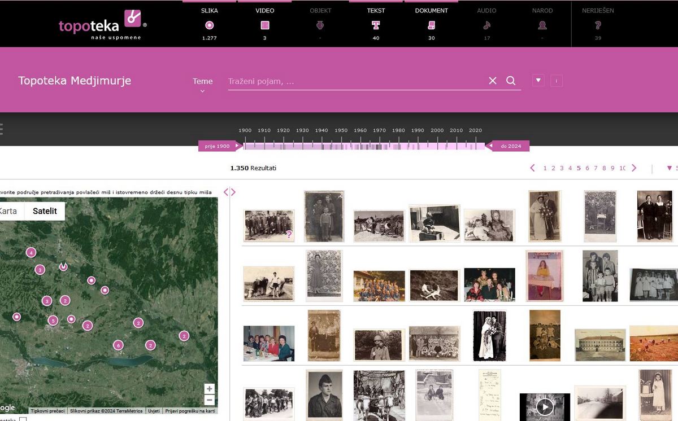Viewport: 678px width, 421px height.
Task: Go to results page 7
Action: click(596, 168)
